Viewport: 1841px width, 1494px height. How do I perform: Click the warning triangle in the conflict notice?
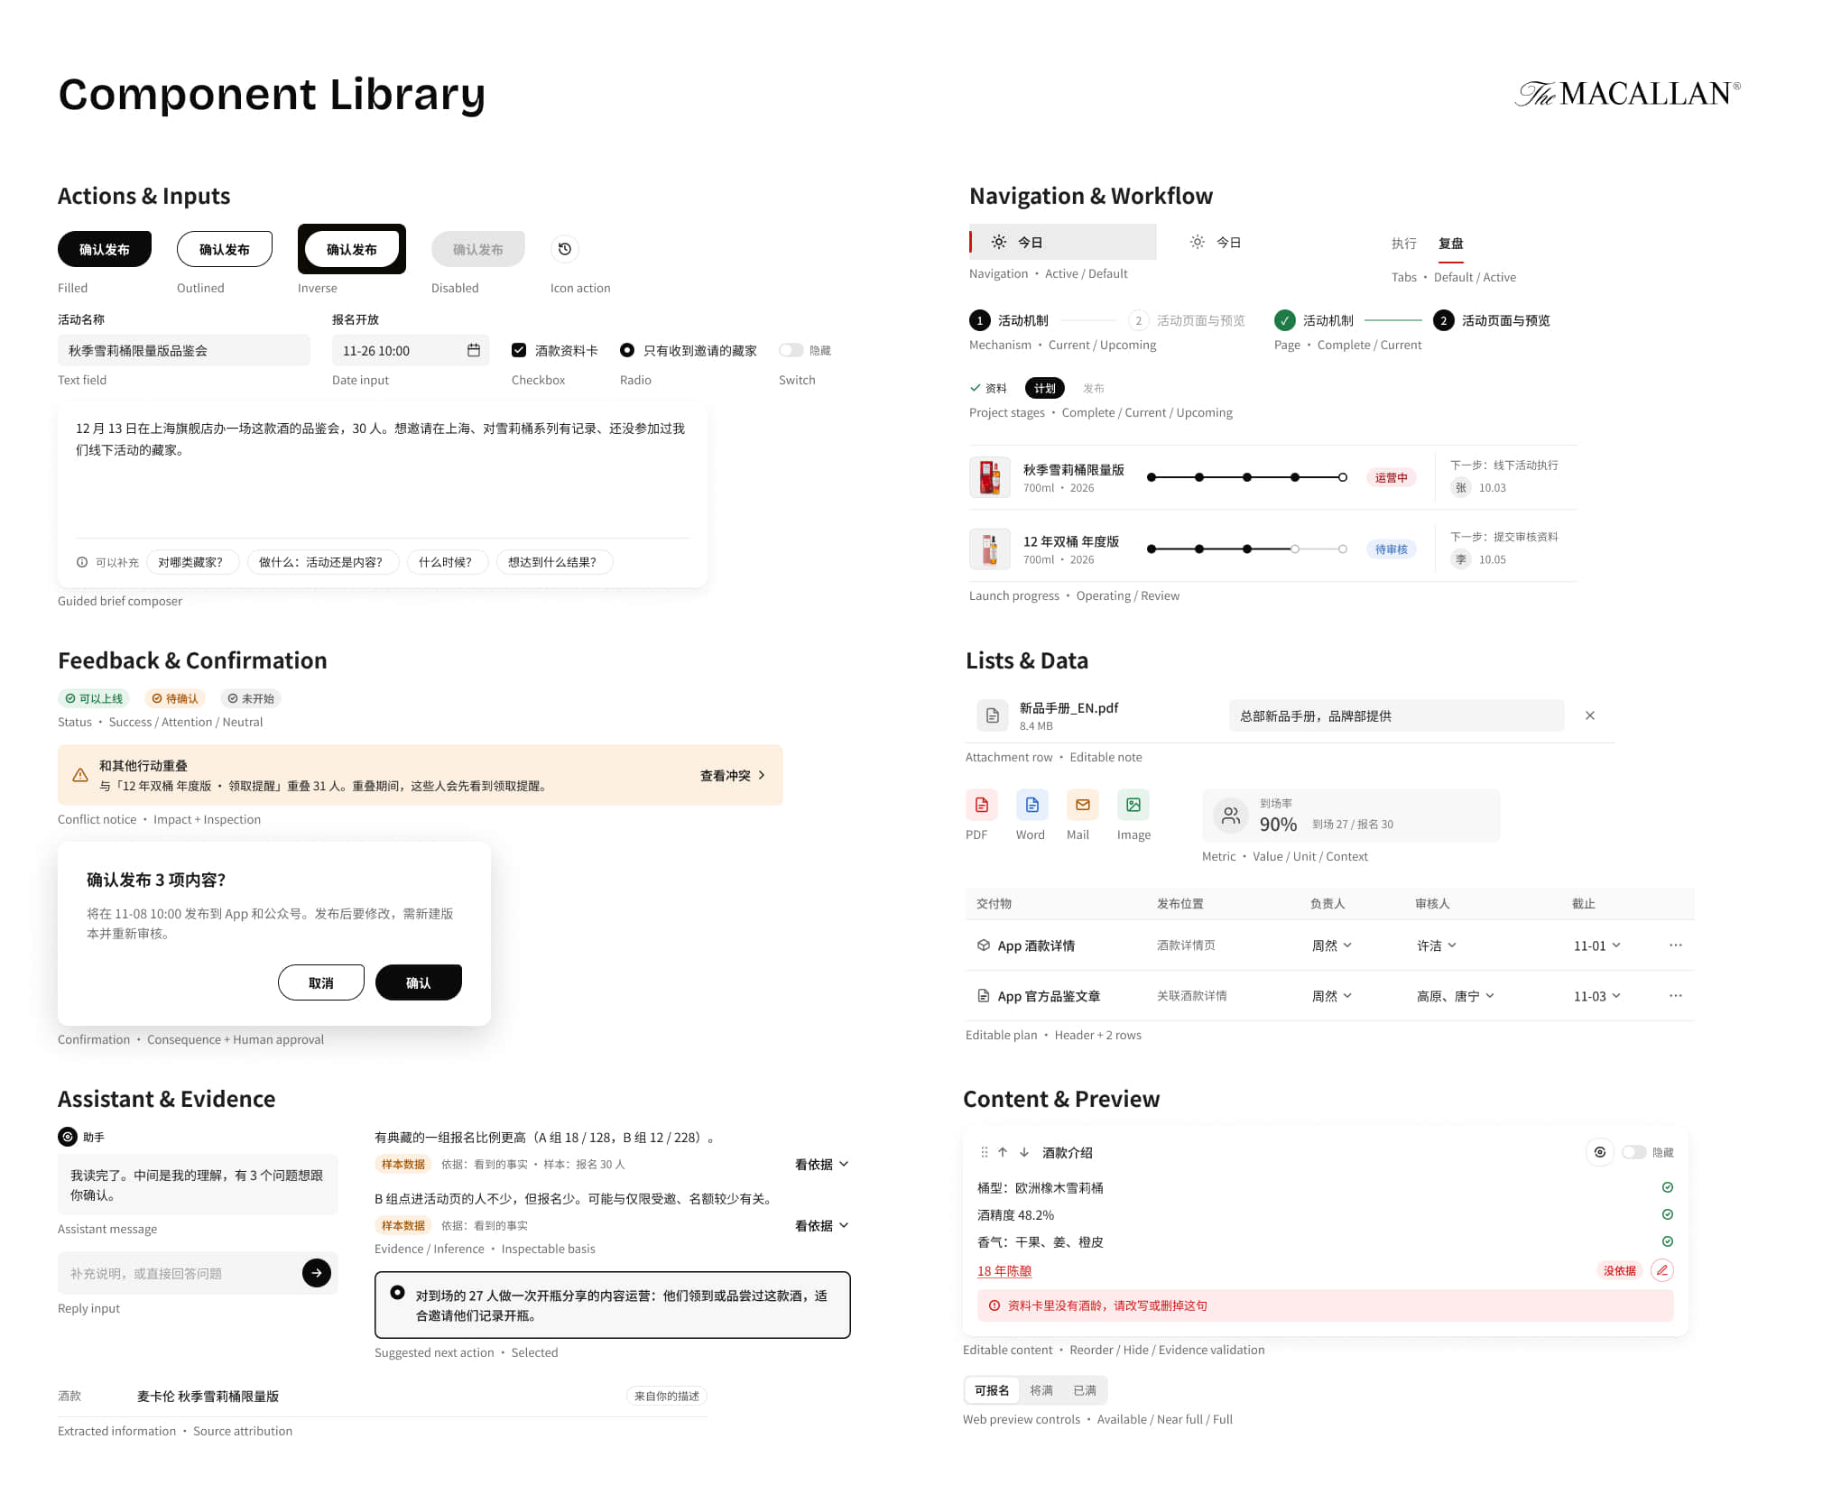point(80,775)
